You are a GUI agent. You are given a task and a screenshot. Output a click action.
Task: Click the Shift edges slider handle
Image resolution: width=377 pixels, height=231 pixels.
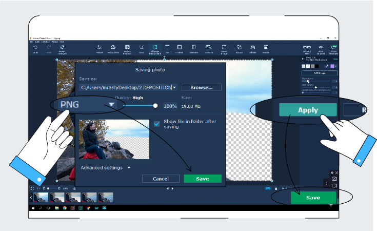pos(316,87)
